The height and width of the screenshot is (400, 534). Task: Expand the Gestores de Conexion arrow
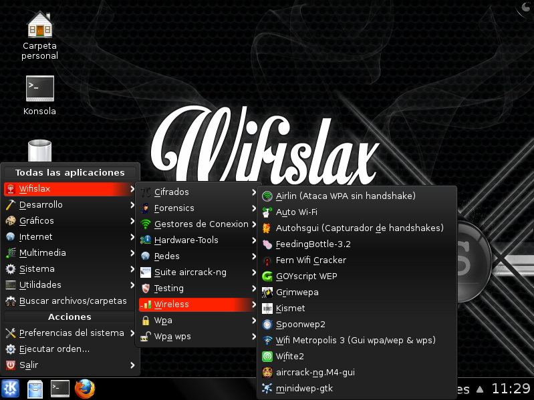pos(254,224)
